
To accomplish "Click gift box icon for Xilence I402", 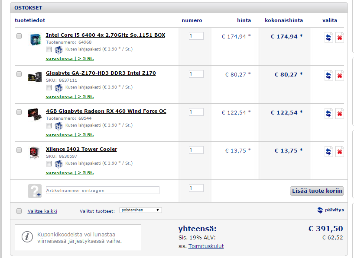I will point(58,164).
